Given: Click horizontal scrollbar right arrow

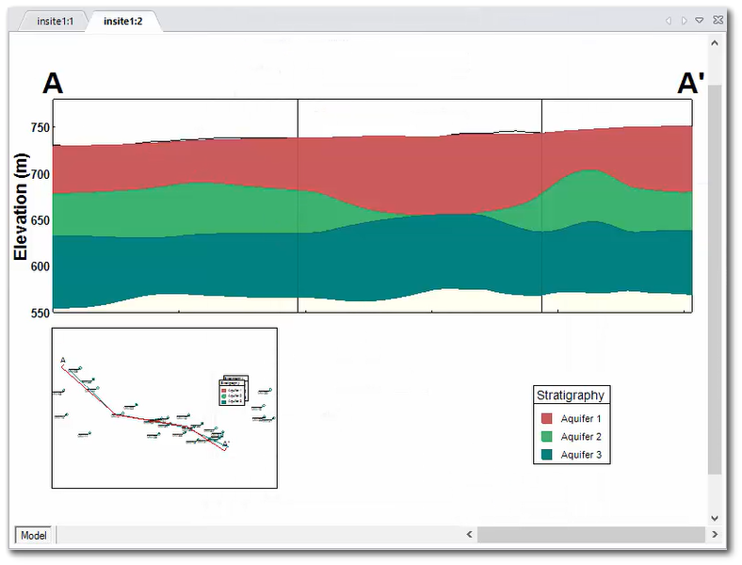Looking at the screenshot, I should (x=715, y=535).
